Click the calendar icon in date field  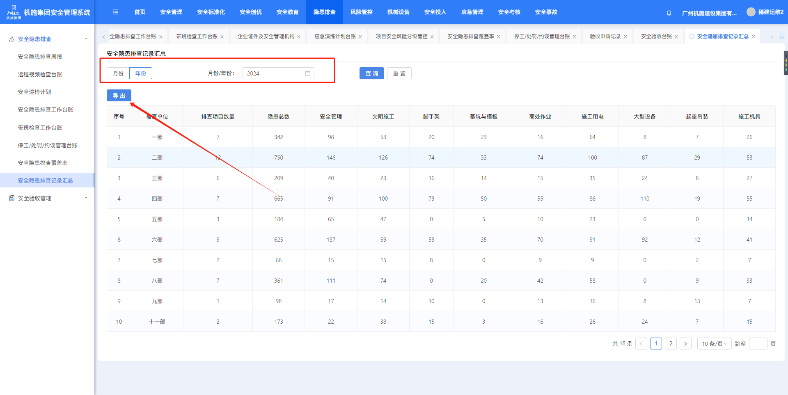click(x=307, y=73)
